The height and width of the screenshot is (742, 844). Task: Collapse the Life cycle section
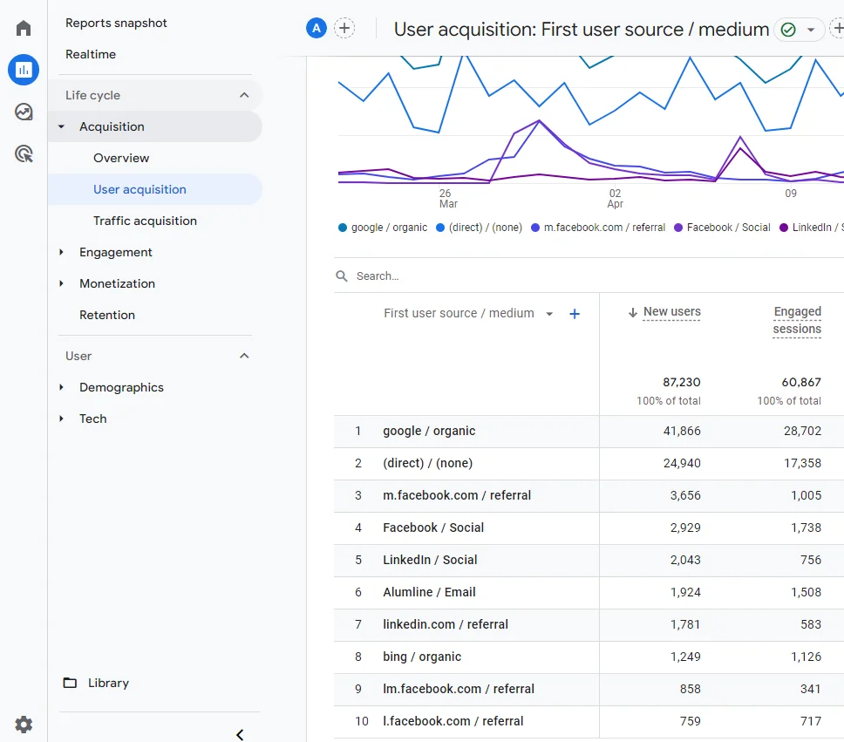(x=244, y=95)
